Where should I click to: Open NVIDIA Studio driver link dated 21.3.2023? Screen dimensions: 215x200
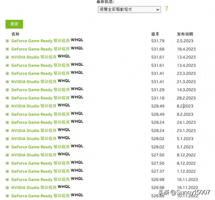(x=34, y=82)
